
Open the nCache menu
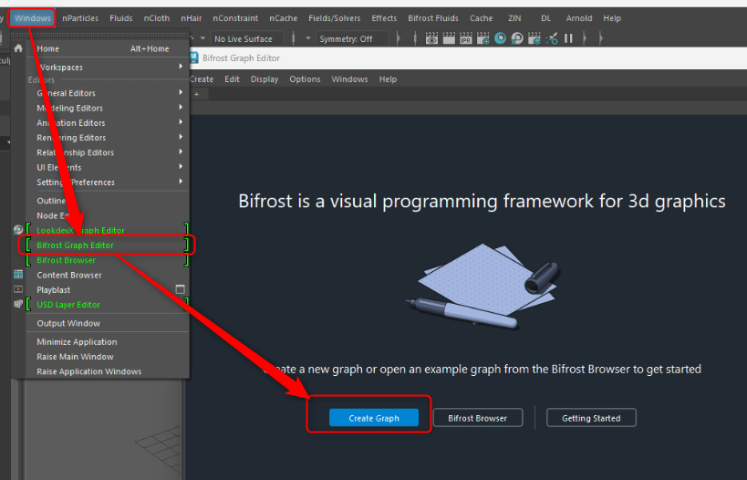point(283,18)
